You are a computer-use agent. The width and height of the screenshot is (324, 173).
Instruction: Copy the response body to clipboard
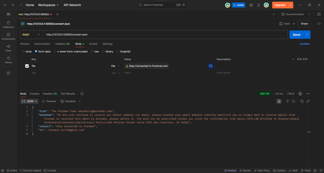pos(302,101)
